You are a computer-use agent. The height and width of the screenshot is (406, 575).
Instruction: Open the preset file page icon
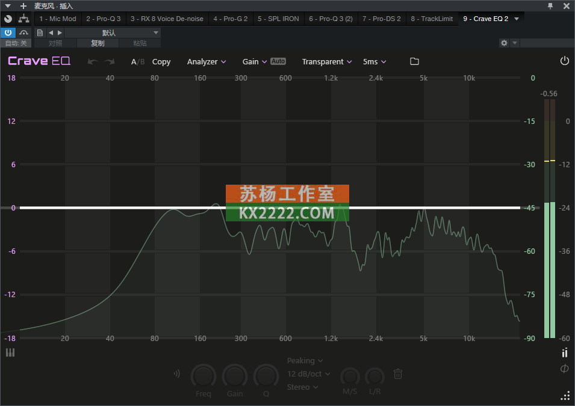[x=40, y=32]
